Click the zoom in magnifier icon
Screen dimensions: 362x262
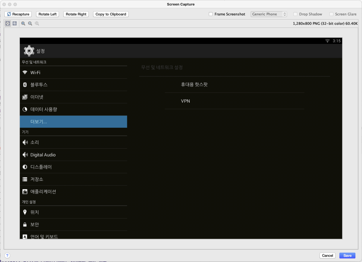[23, 24]
